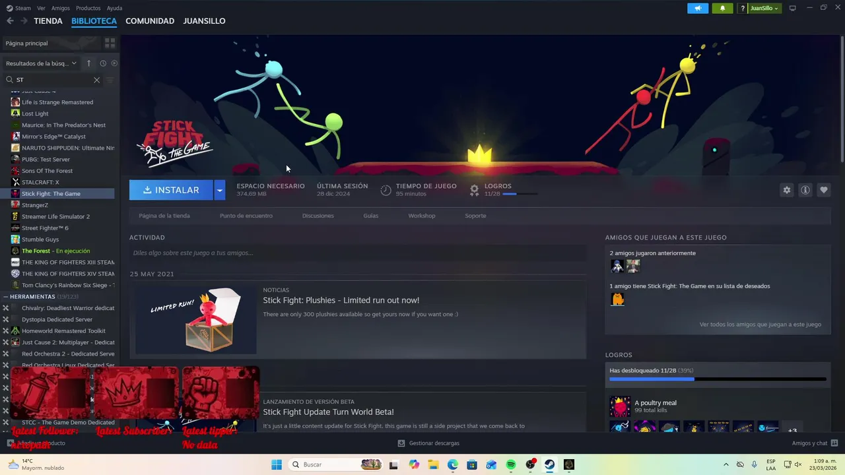Select The Forest running game
The width and height of the screenshot is (845, 475).
tap(55, 251)
